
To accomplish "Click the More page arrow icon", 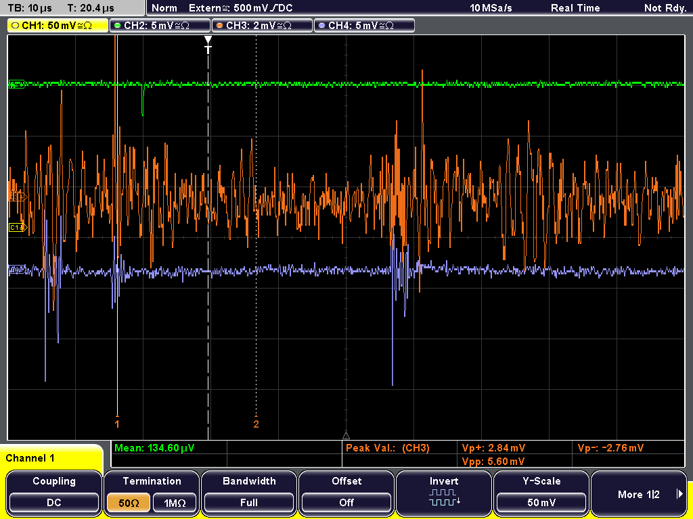I will click(679, 494).
